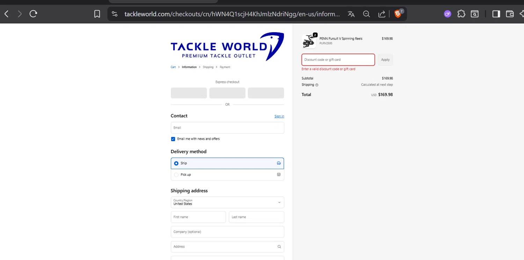Click the Last name field

256,217
